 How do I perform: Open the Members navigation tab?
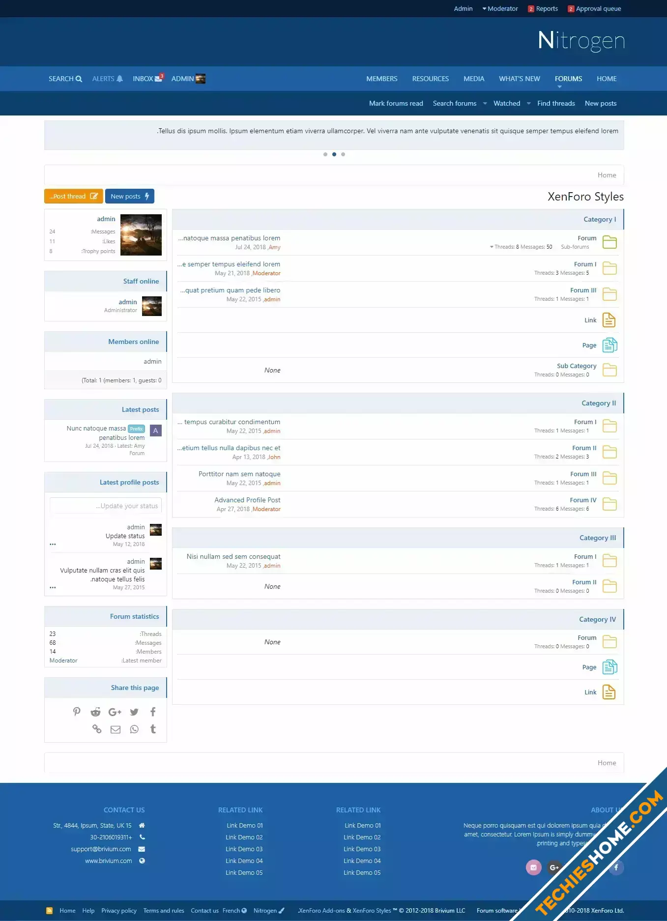click(x=381, y=79)
